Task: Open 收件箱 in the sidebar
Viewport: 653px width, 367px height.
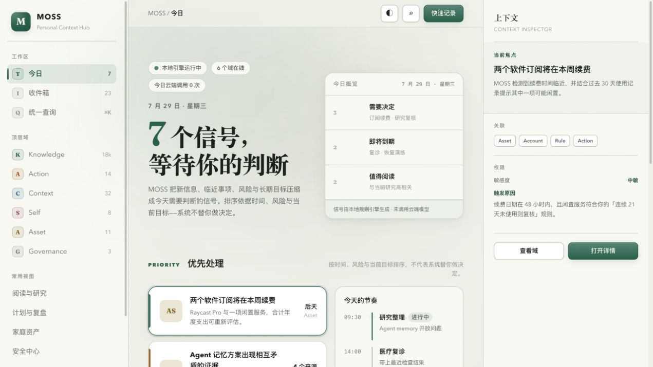Action: coord(62,93)
